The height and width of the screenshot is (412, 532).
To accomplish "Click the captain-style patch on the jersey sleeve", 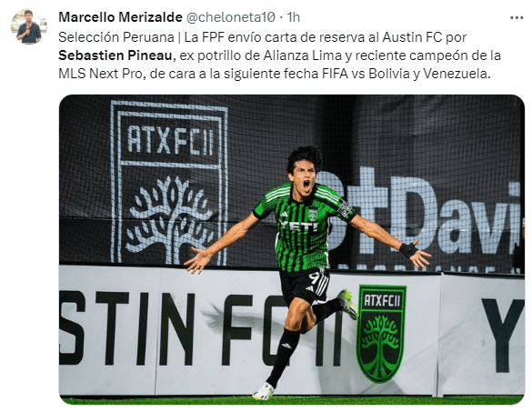I will click(x=345, y=208).
